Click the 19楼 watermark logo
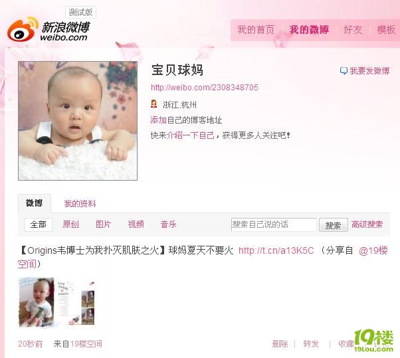This screenshot has height=358, width=400. pos(373,341)
